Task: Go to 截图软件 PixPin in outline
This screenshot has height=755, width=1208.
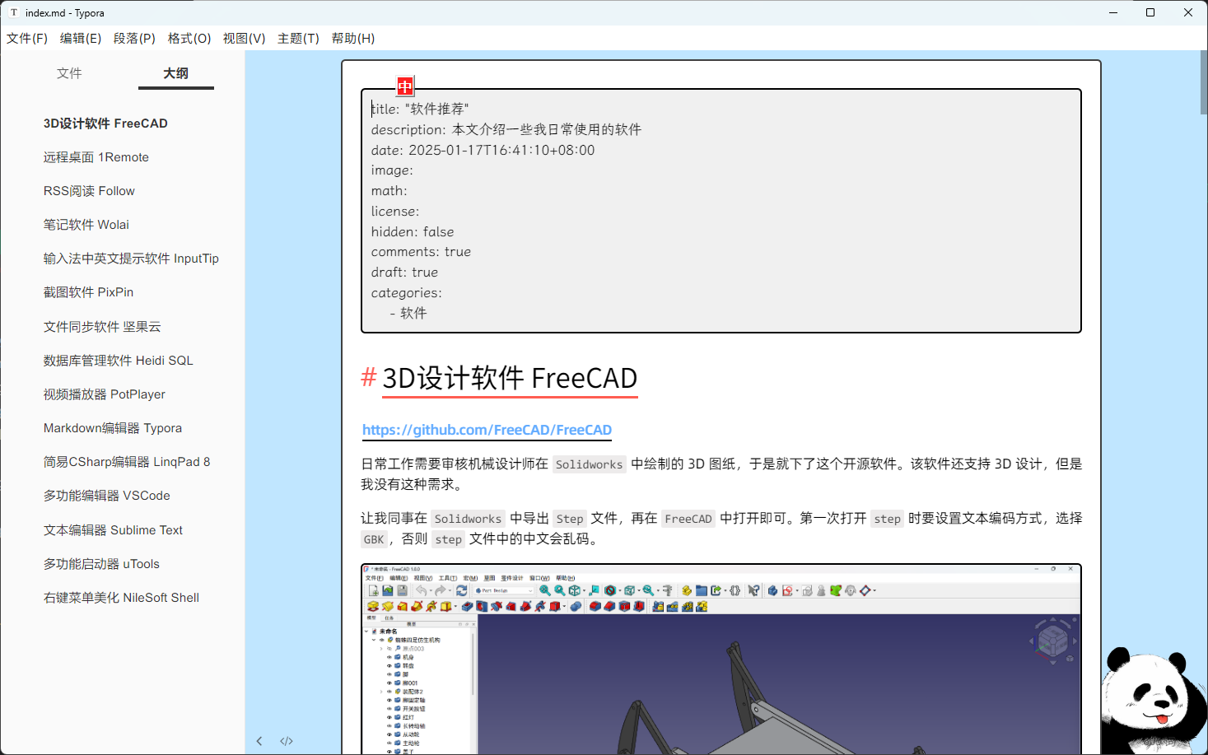Action: (x=88, y=292)
